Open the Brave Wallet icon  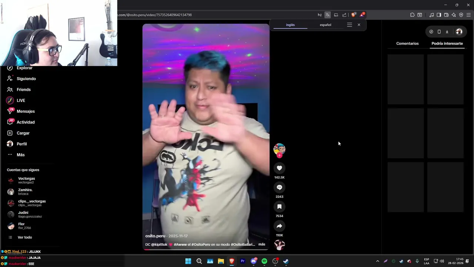(446, 15)
